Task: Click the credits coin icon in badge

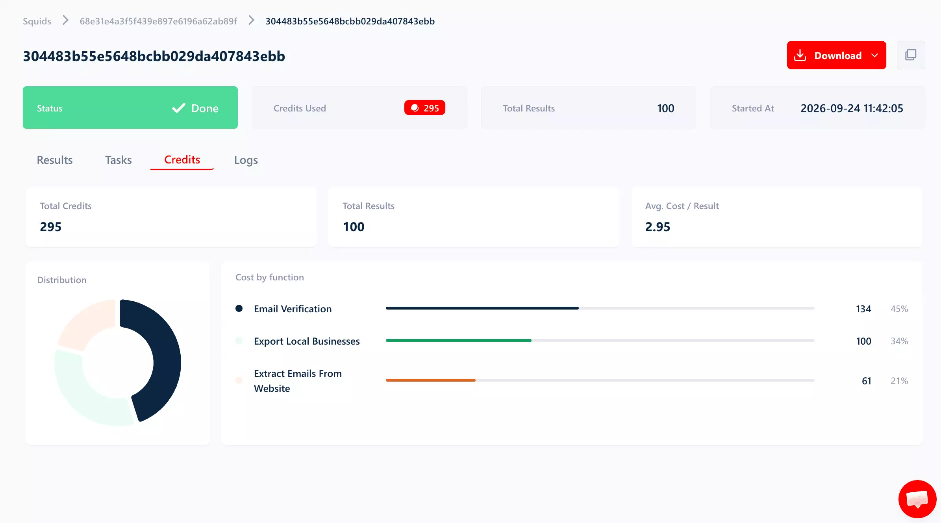Action: tap(415, 108)
